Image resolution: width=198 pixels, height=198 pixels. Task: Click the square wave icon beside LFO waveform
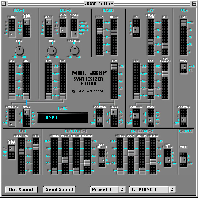[5, 152]
